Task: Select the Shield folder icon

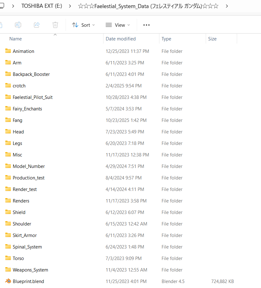Action: [8, 212]
